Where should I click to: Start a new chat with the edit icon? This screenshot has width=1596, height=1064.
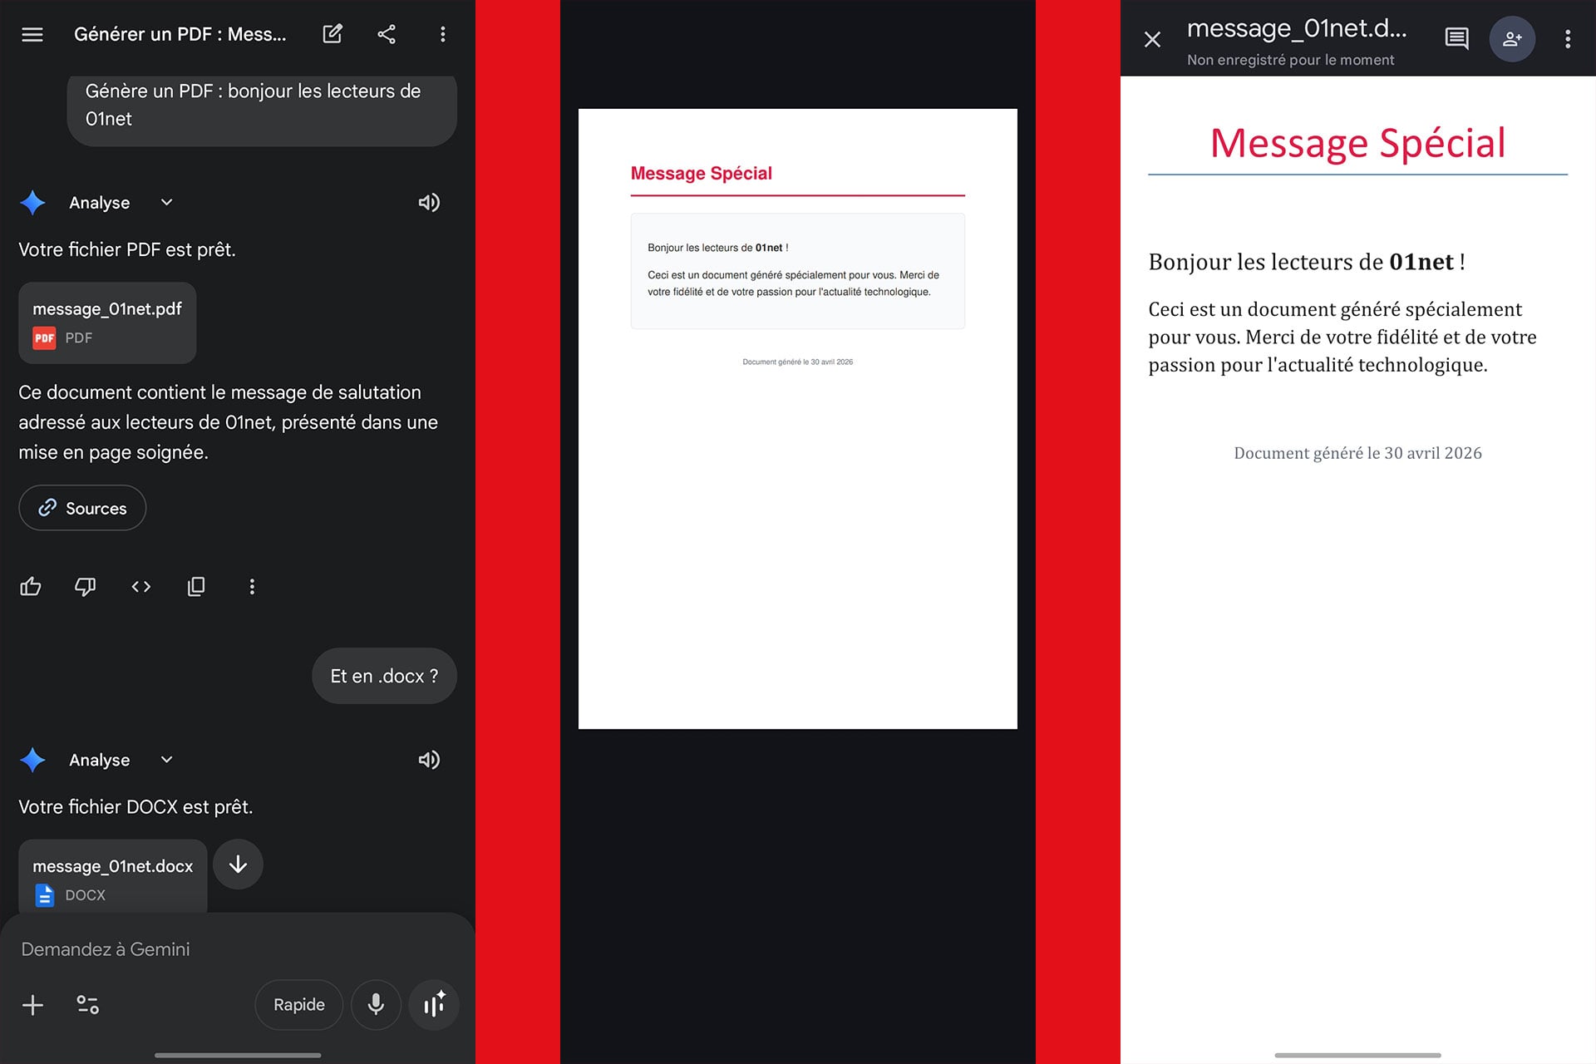pyautogui.click(x=332, y=34)
